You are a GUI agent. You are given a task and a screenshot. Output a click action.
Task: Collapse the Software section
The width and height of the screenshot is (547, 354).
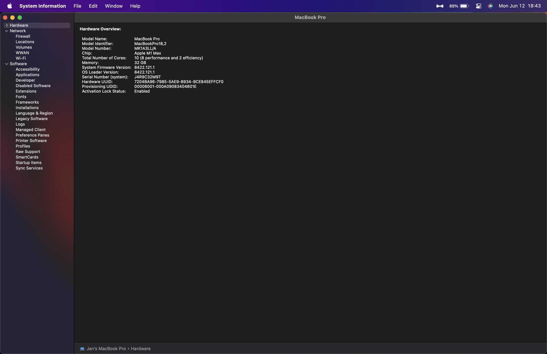[x=7, y=64]
